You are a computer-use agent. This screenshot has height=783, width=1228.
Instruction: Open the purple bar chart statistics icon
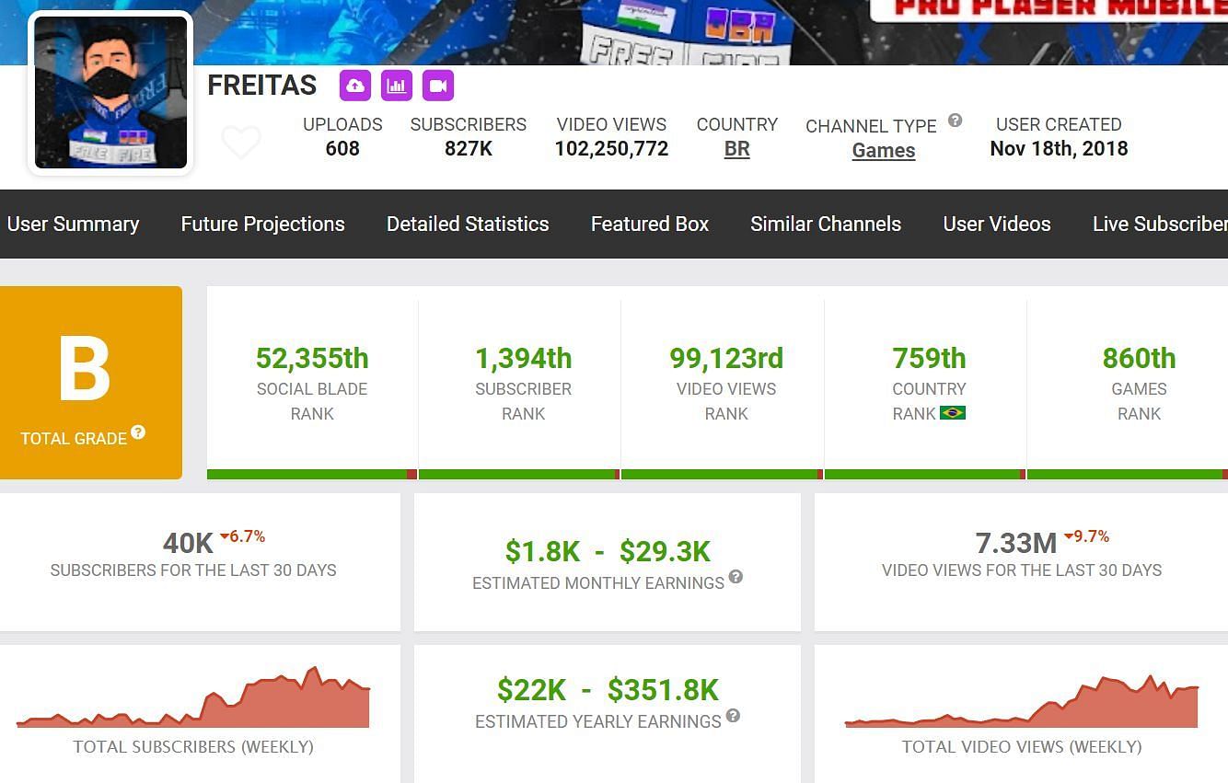397,86
